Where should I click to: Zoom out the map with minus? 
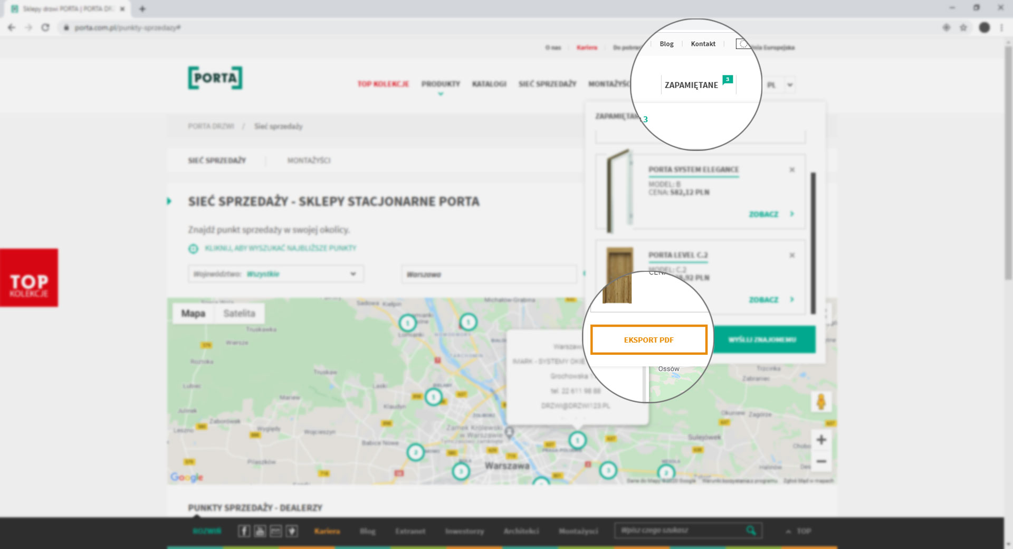pyautogui.click(x=821, y=461)
